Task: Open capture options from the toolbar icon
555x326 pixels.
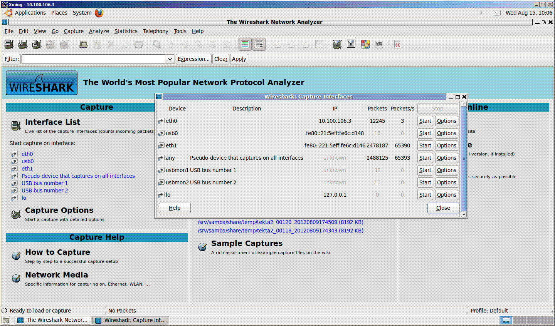Action: pyautogui.click(x=23, y=44)
